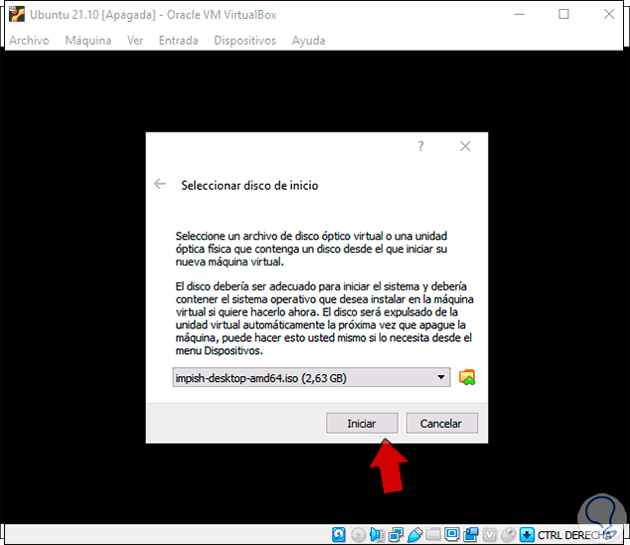Viewport: 630px width, 545px height.
Task: Open the Dispositivos menu
Action: coord(245,40)
